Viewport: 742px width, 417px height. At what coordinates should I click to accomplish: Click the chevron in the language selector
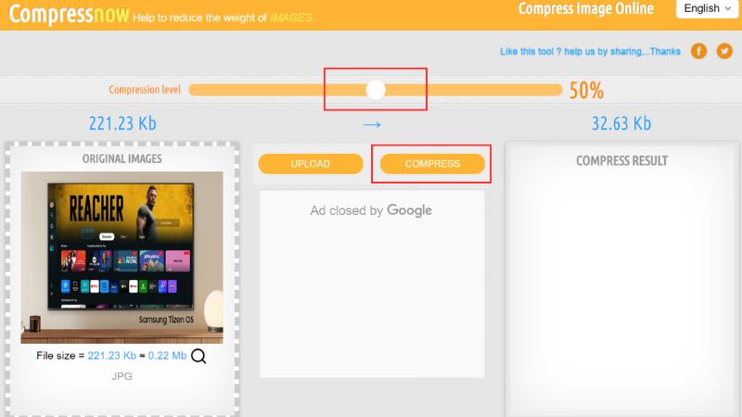728,8
